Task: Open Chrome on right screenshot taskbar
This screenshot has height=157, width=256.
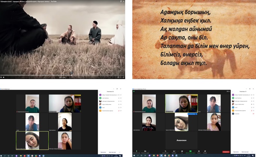Action: coord(169,156)
